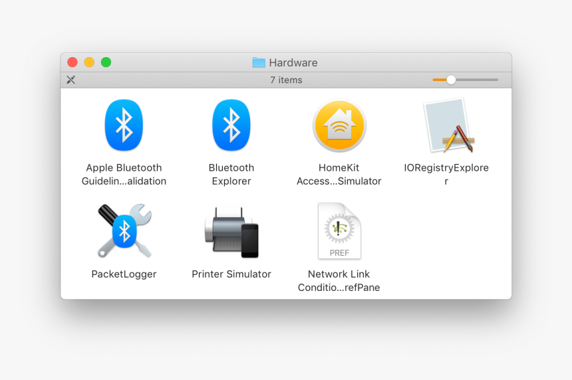The width and height of the screenshot is (572, 380).
Task: Click the gray track of the icon size slider
Action: click(476, 80)
